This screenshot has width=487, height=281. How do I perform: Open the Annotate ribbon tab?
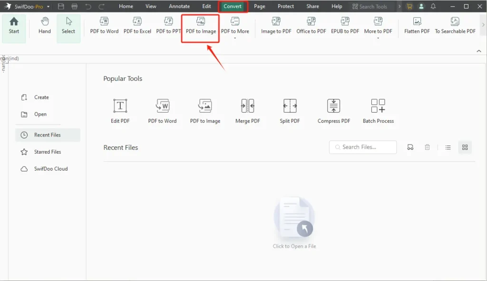pyautogui.click(x=179, y=6)
